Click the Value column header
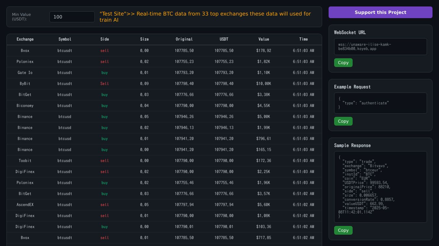Image resolution: width=439 pixels, height=246 pixels. pyautogui.click(x=264, y=39)
